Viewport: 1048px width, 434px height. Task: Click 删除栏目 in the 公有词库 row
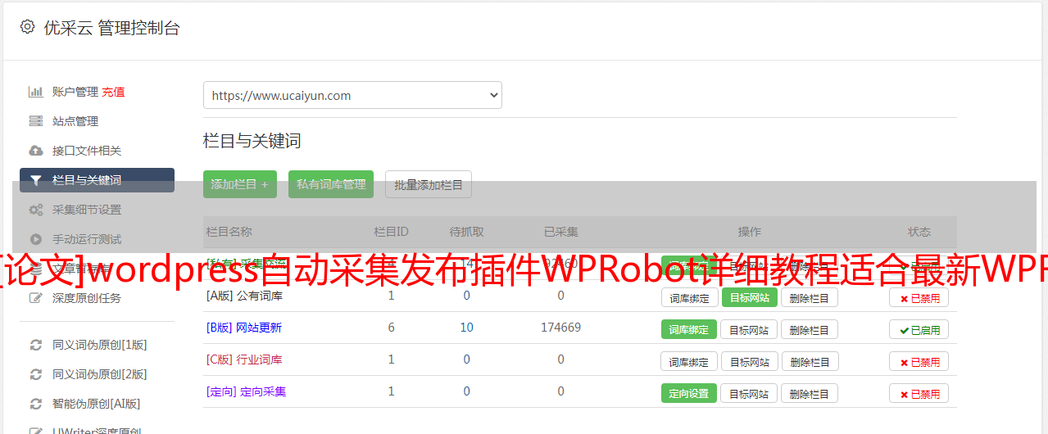tap(810, 298)
